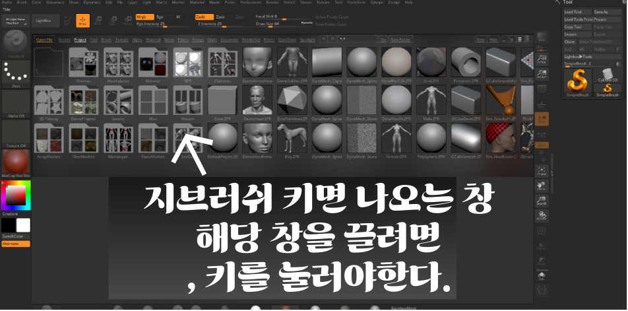This screenshot has height=311, width=628.
Task: Select the Rotate transform icon
Action: pyautogui.click(x=127, y=20)
